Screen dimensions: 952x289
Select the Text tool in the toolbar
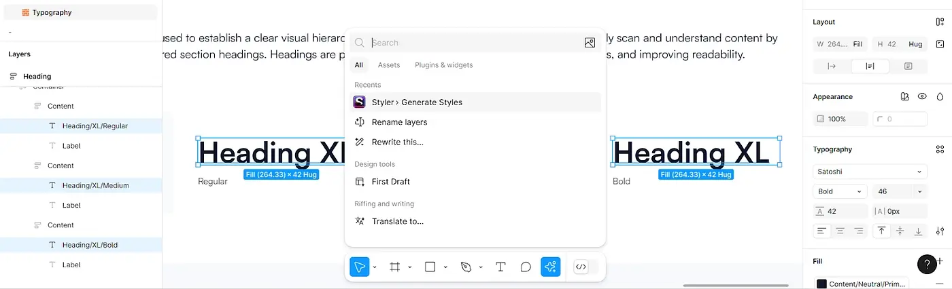[x=500, y=267]
